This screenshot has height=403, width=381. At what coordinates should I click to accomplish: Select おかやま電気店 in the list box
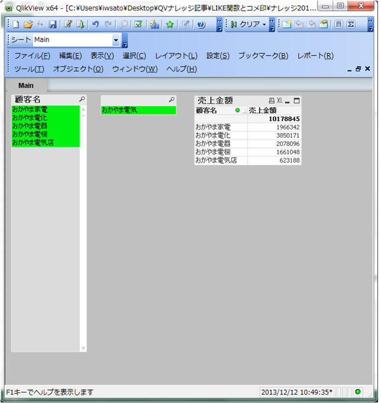point(46,142)
